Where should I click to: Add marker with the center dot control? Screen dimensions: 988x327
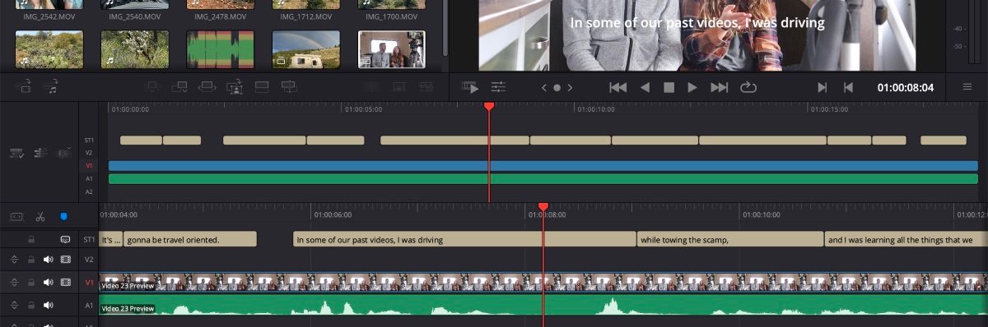click(557, 87)
